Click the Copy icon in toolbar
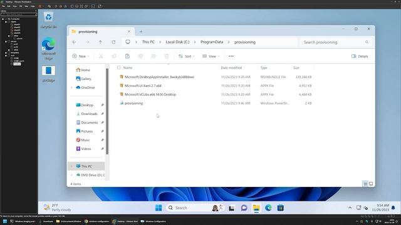The image size is (401, 225). (114, 56)
